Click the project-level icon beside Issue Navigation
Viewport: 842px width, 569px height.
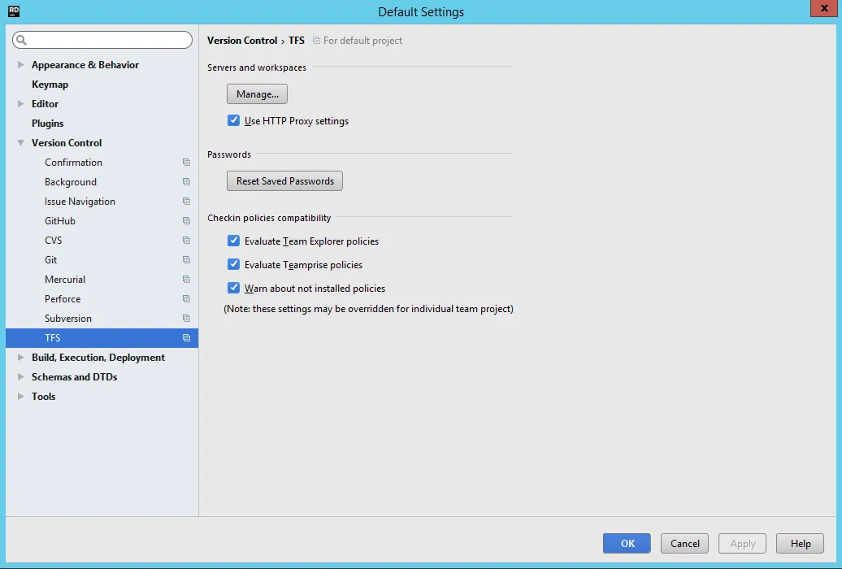(x=186, y=202)
